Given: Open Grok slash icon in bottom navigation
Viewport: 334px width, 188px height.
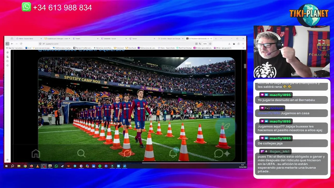Looking at the screenshot, I should coord(127,154).
